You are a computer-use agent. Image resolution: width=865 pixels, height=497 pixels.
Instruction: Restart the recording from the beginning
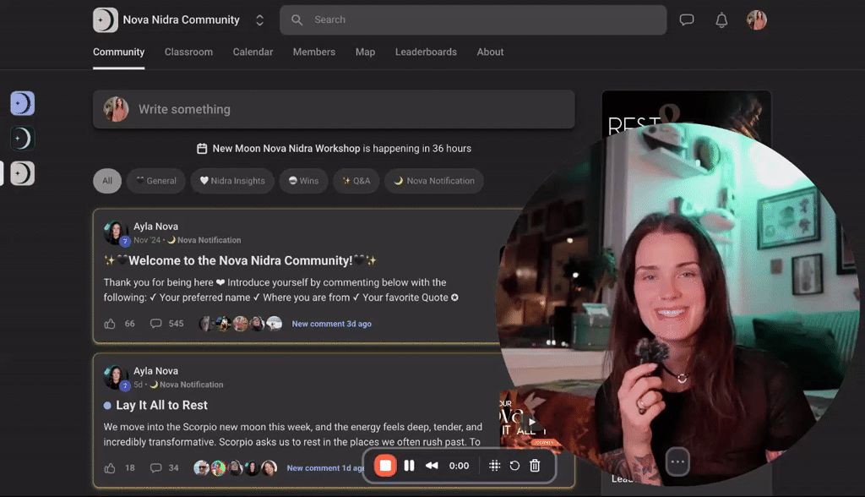click(x=514, y=465)
